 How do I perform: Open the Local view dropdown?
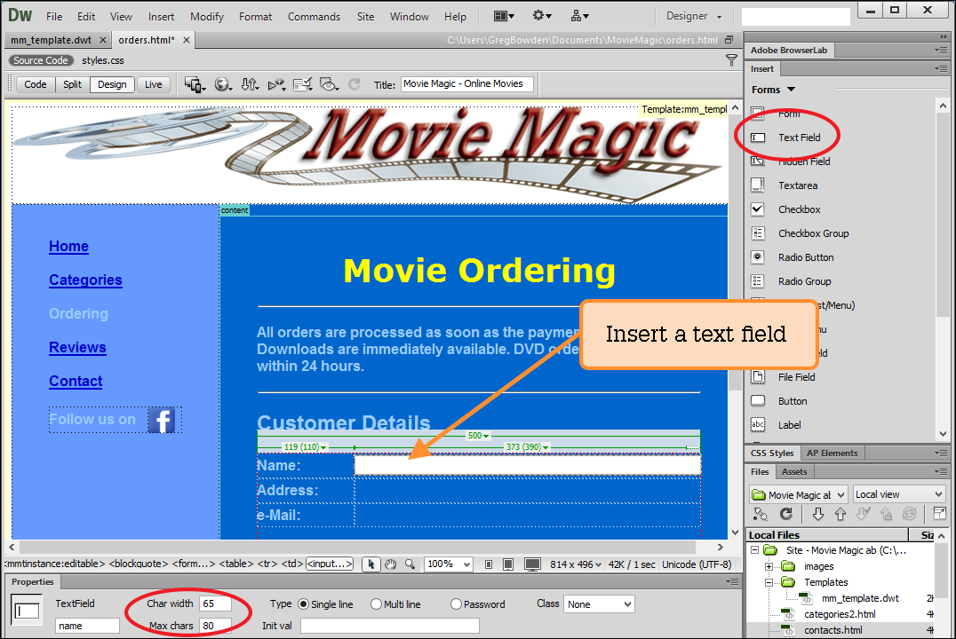coord(898,494)
